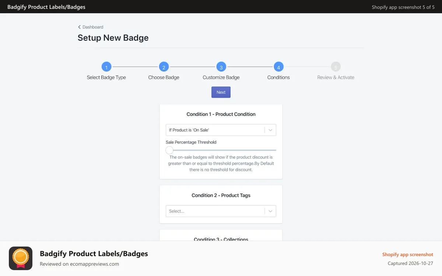Select step 3 circle, Customize Badge
This screenshot has width=442, height=276.
[x=221, y=67]
